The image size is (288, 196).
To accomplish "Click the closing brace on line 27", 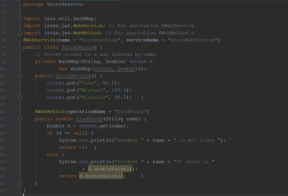I will click(x=24, y=190).
